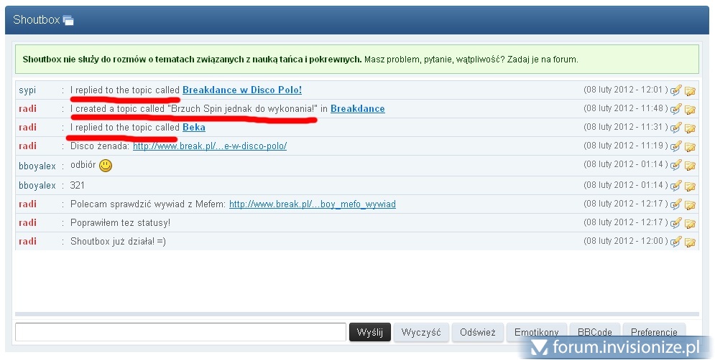Click the pencil icon on 'Poprawiłem tez statusy!' shout
Screen dimensions: 715x360
tap(675, 223)
